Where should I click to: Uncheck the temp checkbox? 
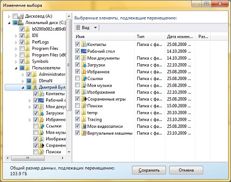click(x=77, y=113)
